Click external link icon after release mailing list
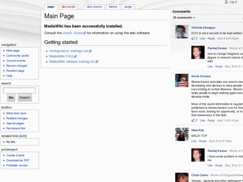 (x=97, y=62)
